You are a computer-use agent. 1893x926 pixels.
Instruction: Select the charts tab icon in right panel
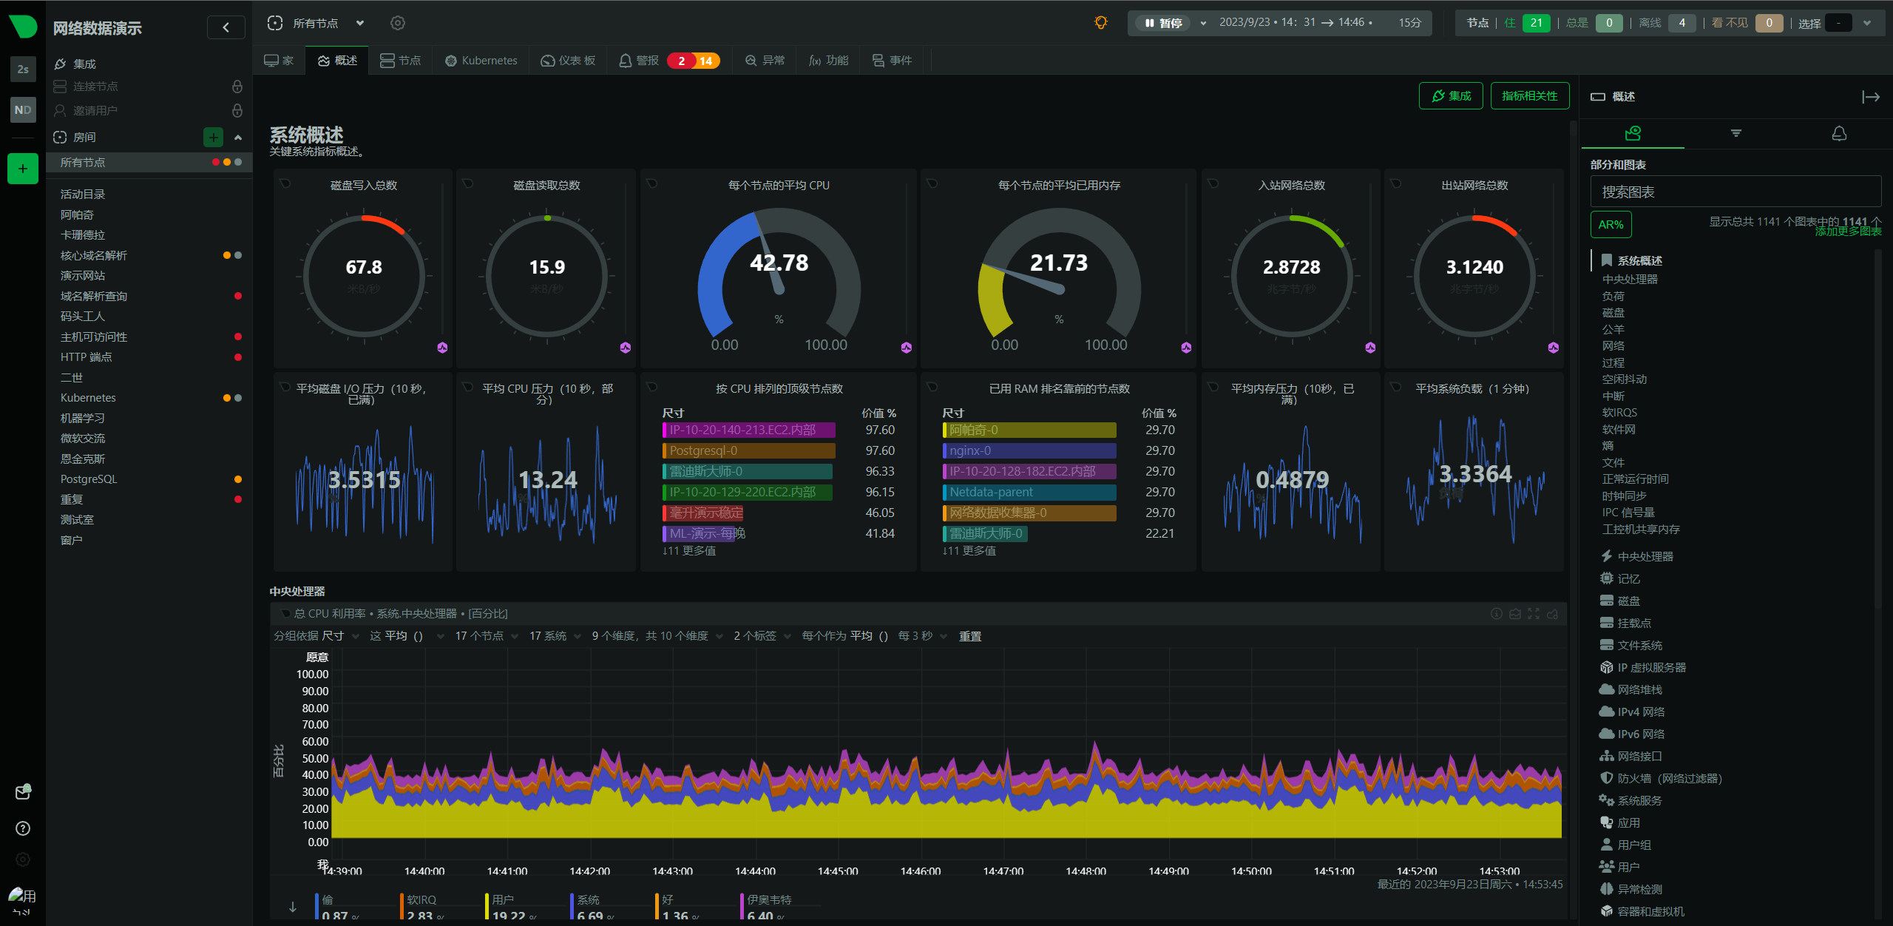pyautogui.click(x=1633, y=133)
